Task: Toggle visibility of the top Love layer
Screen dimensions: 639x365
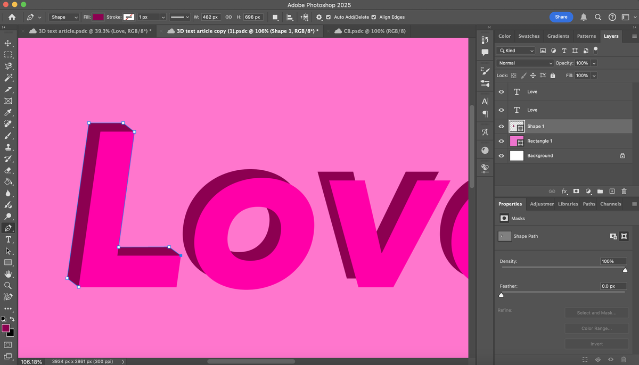Action: [x=501, y=92]
